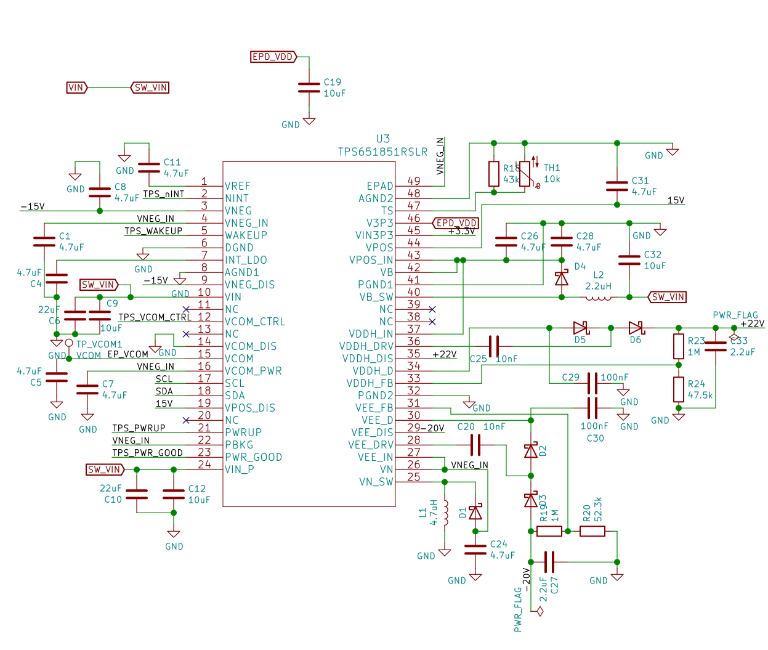
Task: Select the C7 4.7uF capacitor symbol
Action: click(x=87, y=389)
